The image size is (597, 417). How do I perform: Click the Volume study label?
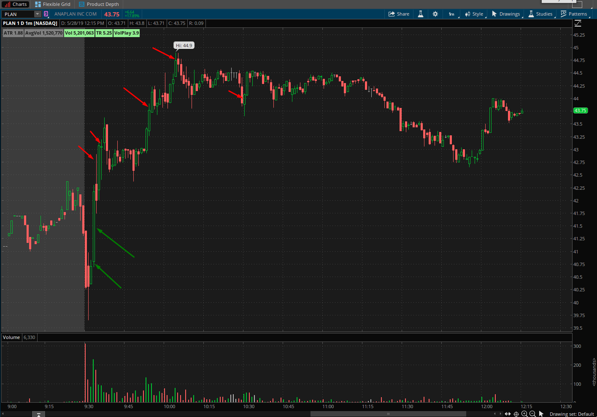point(11,337)
